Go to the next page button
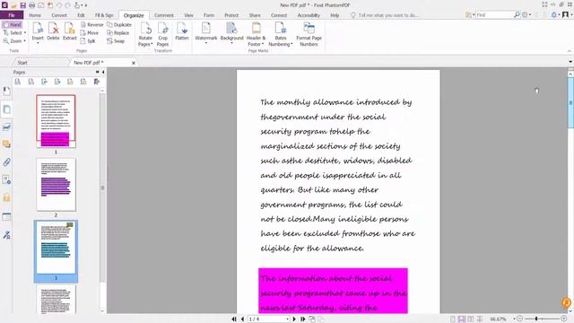Screen dimensions: 574x323 pos(294,319)
